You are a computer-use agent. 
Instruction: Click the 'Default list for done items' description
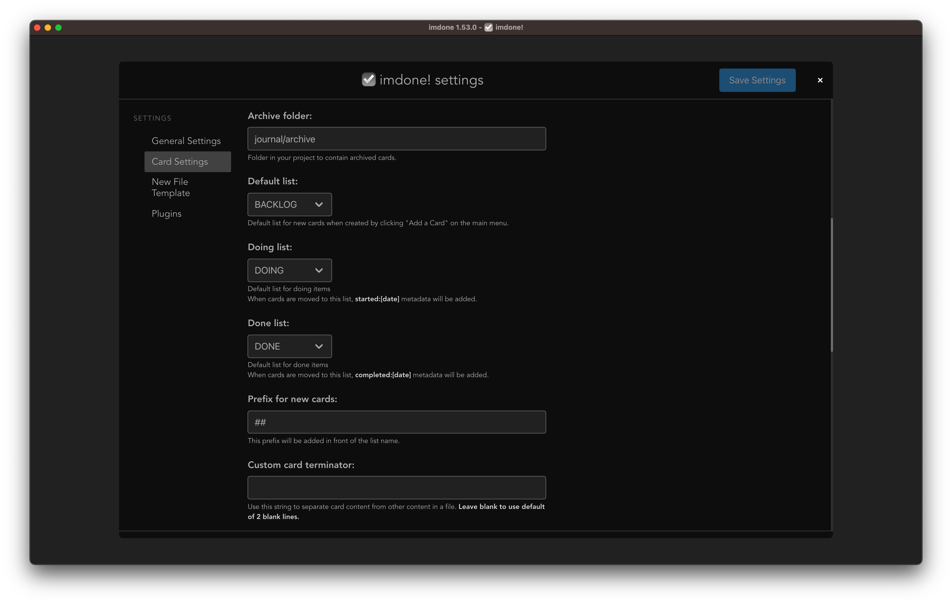pos(288,365)
